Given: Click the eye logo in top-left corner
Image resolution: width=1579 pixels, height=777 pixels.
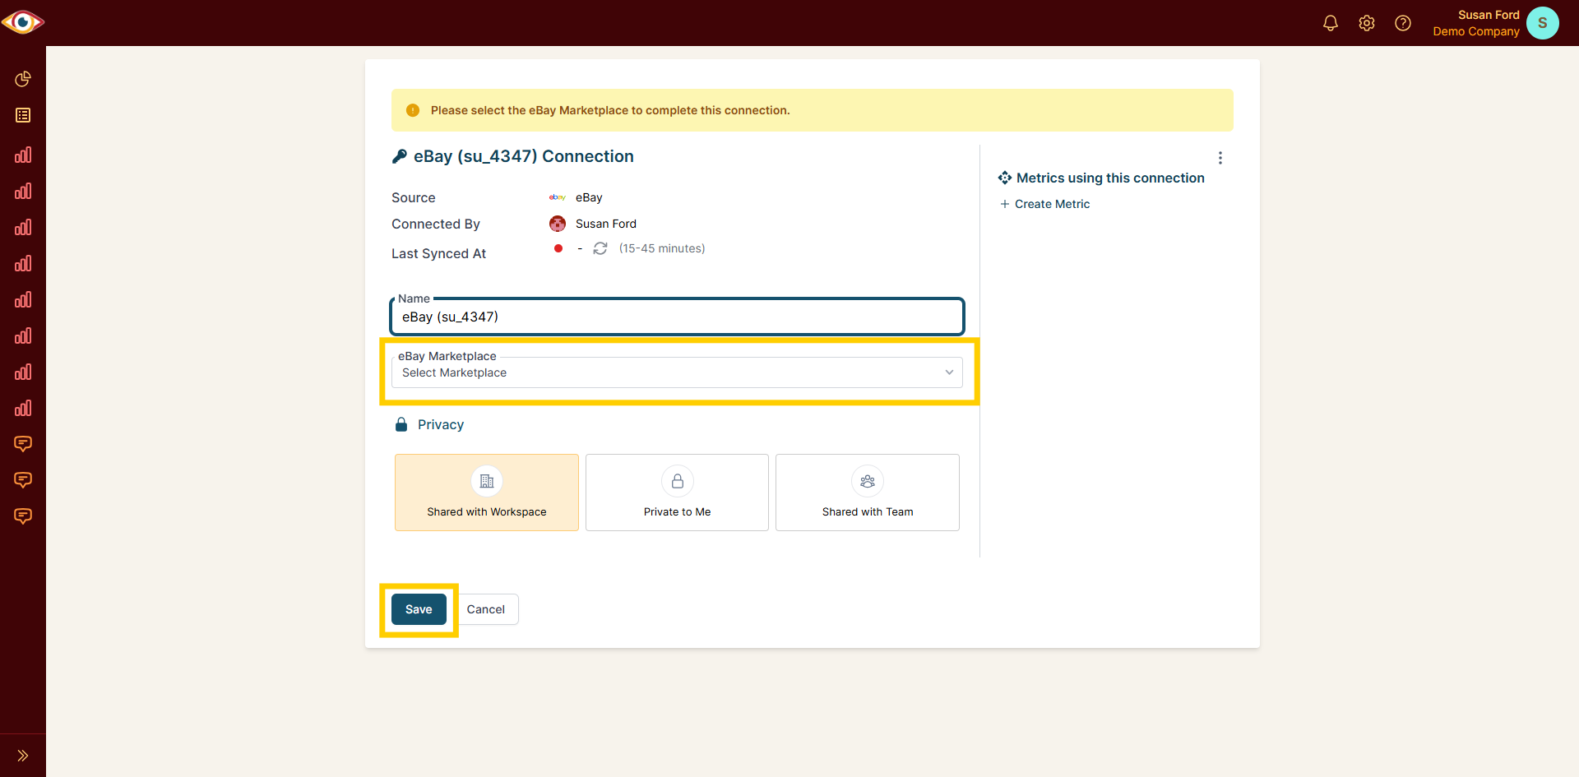Looking at the screenshot, I should click(23, 22).
